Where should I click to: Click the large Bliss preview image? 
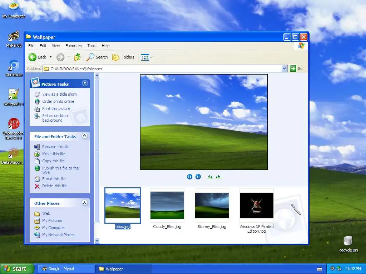coord(204,122)
